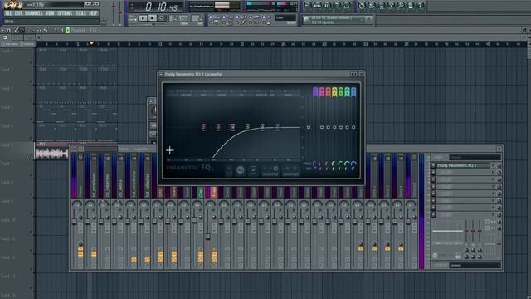Click the record transport button

pyautogui.click(x=162, y=18)
